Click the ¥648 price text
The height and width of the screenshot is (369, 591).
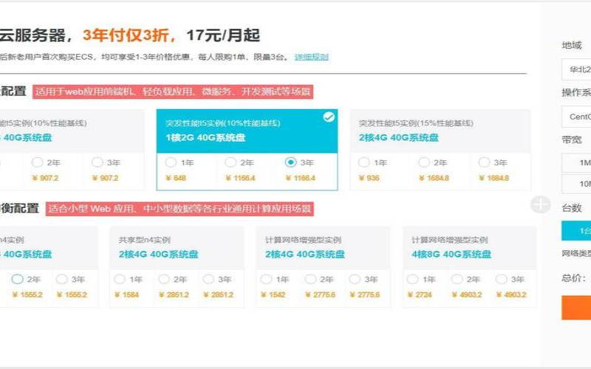[x=176, y=178]
